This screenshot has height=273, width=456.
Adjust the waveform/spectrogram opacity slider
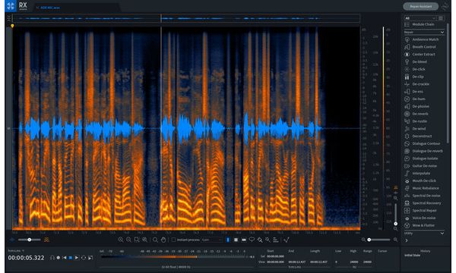pyautogui.click(x=30, y=240)
